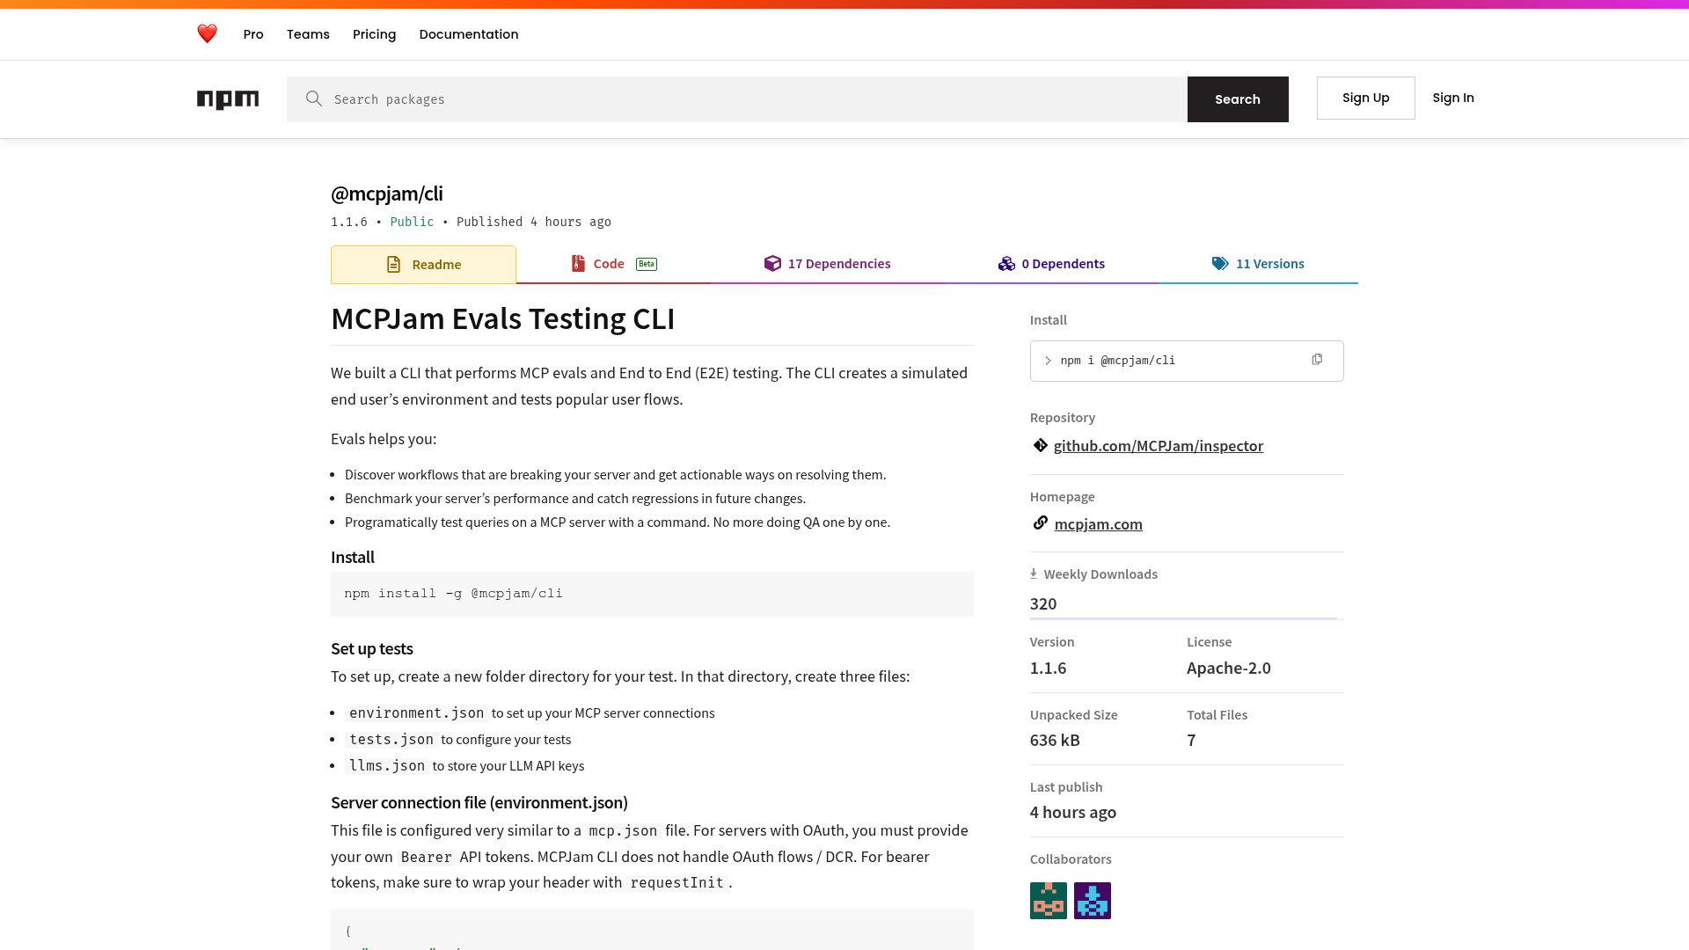Click the 636 kB unpacked size value
Screen dimensions: 1689x950
(1055, 740)
